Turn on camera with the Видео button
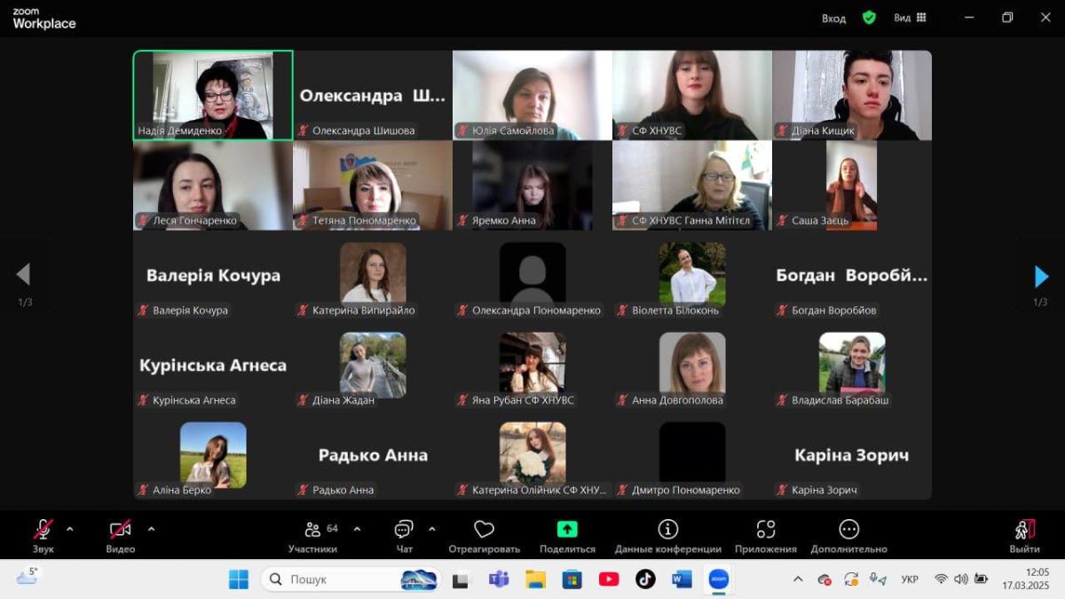Viewport: 1065px width, 599px height. click(121, 531)
